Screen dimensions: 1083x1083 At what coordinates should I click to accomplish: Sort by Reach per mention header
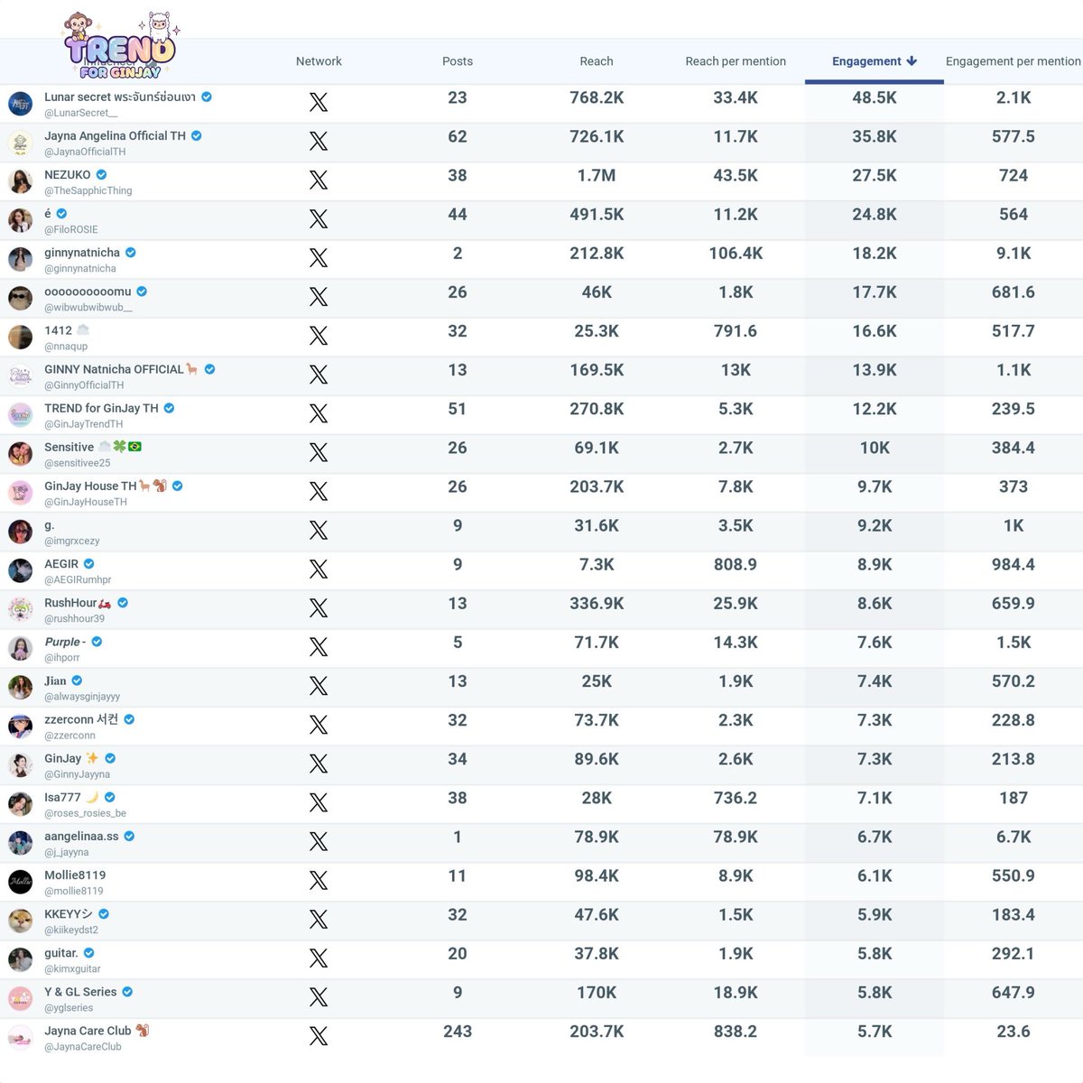736,61
